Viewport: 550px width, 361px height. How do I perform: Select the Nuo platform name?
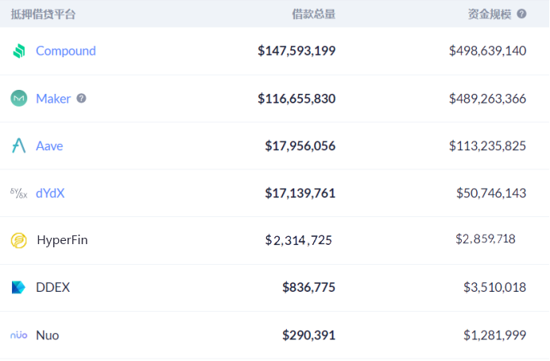click(x=48, y=335)
